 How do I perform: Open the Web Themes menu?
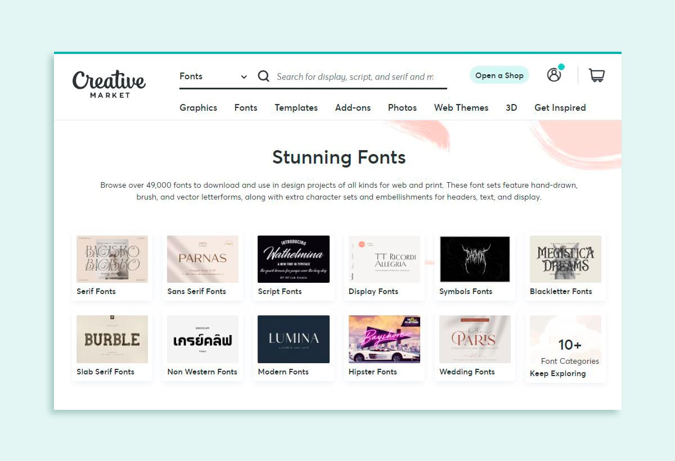click(x=461, y=107)
